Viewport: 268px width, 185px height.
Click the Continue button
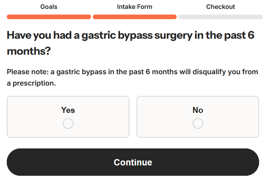[133, 162]
